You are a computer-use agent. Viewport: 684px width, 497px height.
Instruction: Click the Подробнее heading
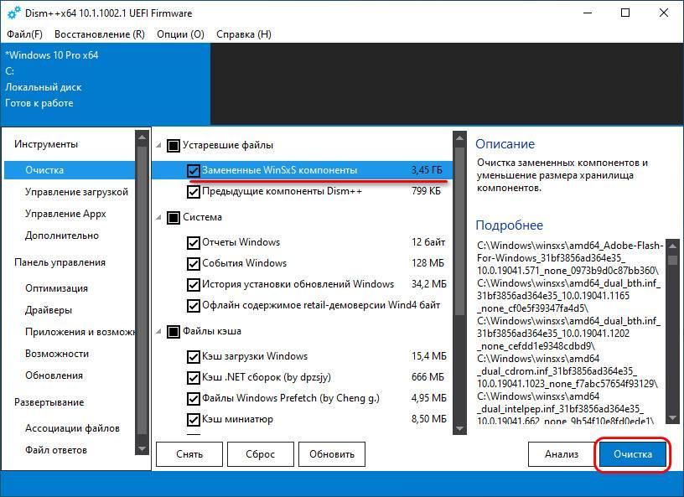pyautogui.click(x=509, y=225)
